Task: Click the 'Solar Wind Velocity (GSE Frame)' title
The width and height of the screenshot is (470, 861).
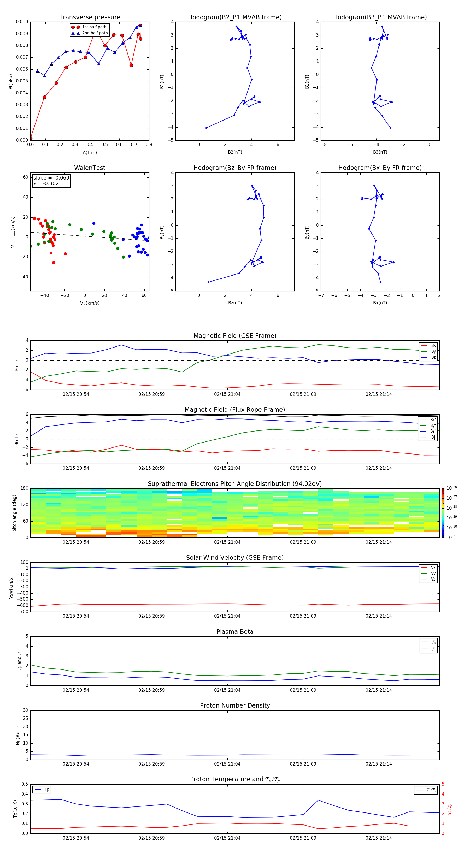Action: coord(234,558)
